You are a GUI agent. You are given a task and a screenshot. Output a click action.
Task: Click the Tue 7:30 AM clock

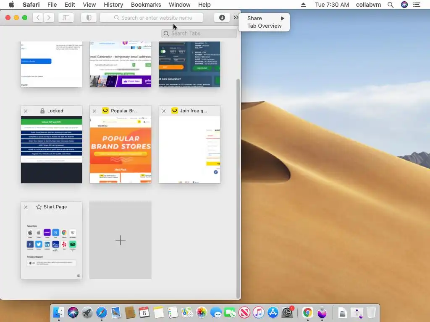[332, 5]
